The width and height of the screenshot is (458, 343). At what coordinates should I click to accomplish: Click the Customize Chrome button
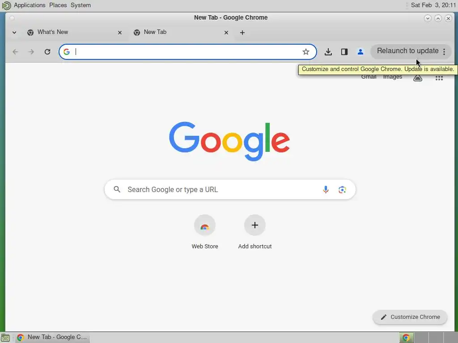[x=410, y=317]
